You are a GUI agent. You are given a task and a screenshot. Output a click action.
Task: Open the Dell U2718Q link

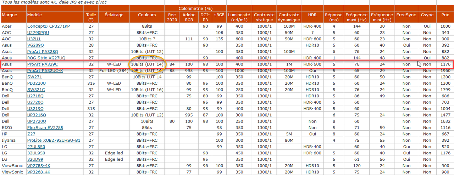click(36, 96)
